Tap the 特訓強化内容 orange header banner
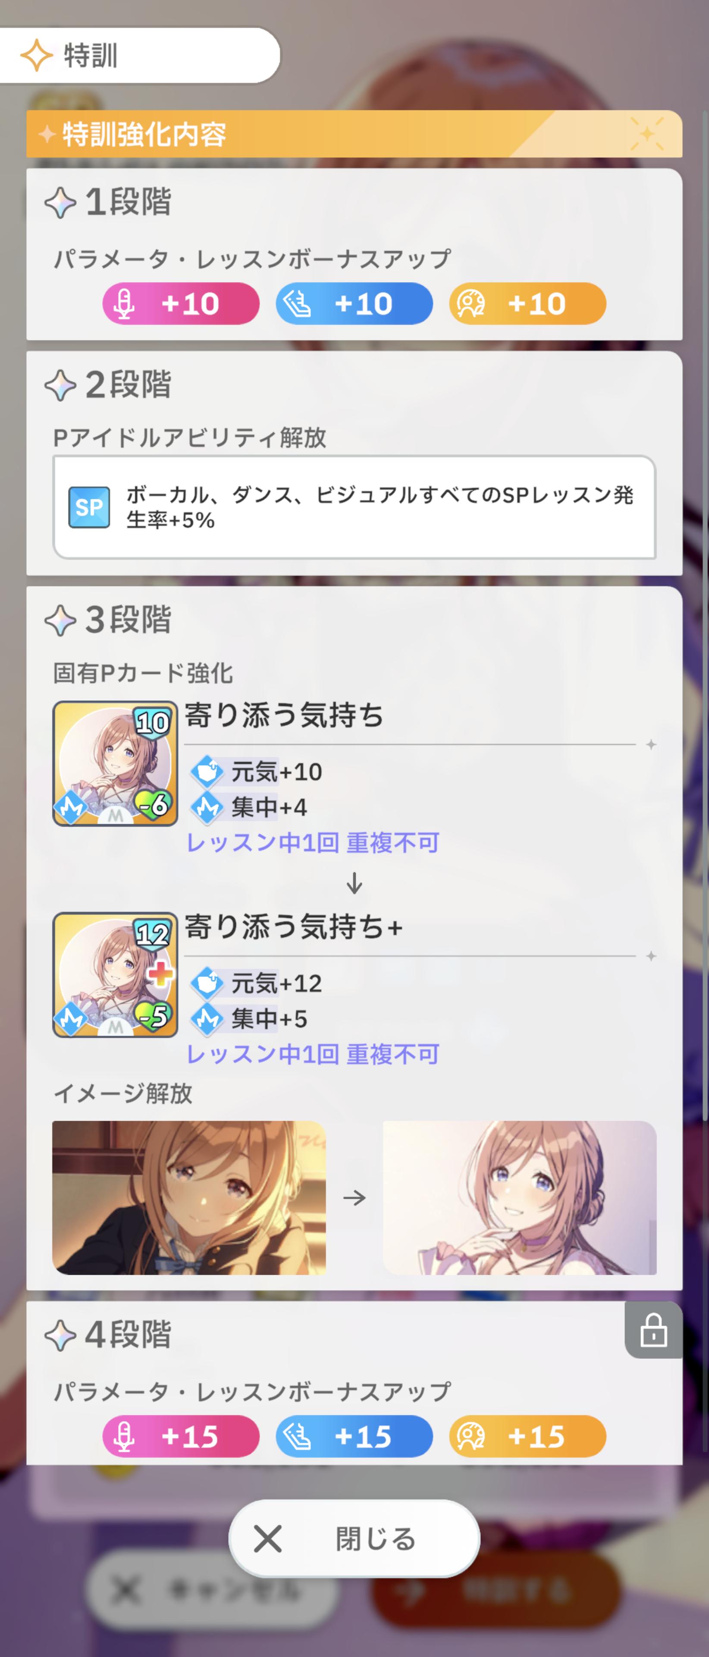Screen dimensions: 709x1657 pyautogui.click(x=354, y=134)
